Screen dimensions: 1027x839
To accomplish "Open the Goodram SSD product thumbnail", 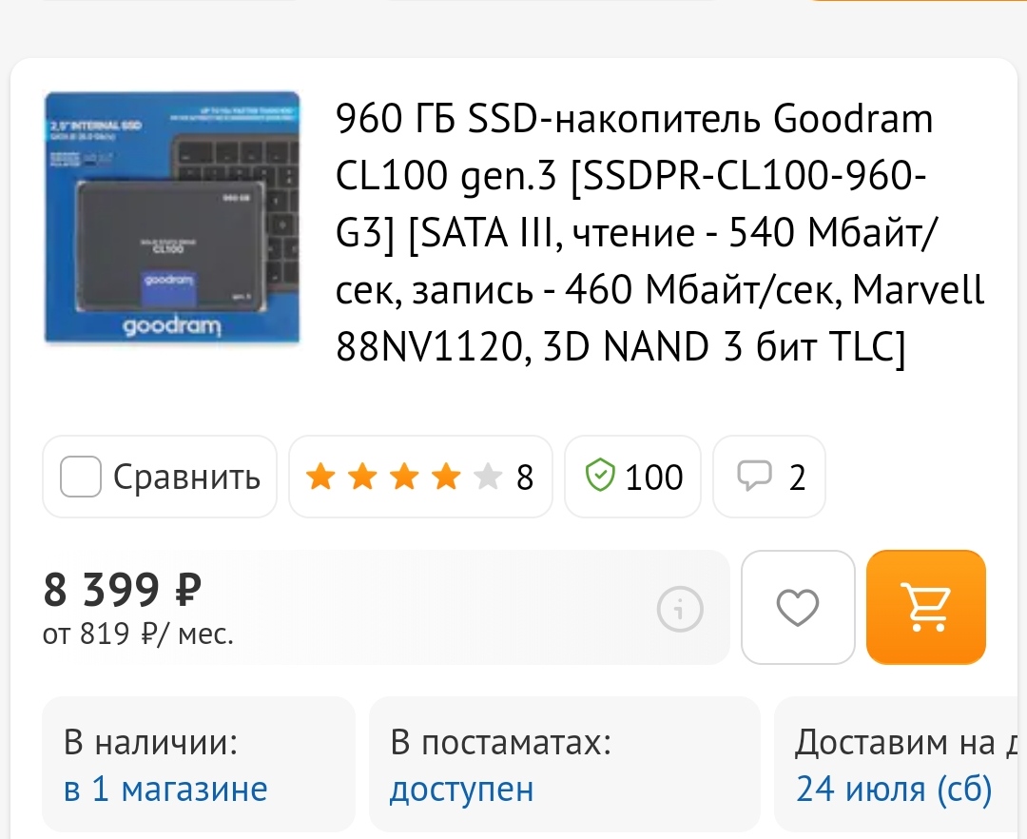I will pos(172,218).
